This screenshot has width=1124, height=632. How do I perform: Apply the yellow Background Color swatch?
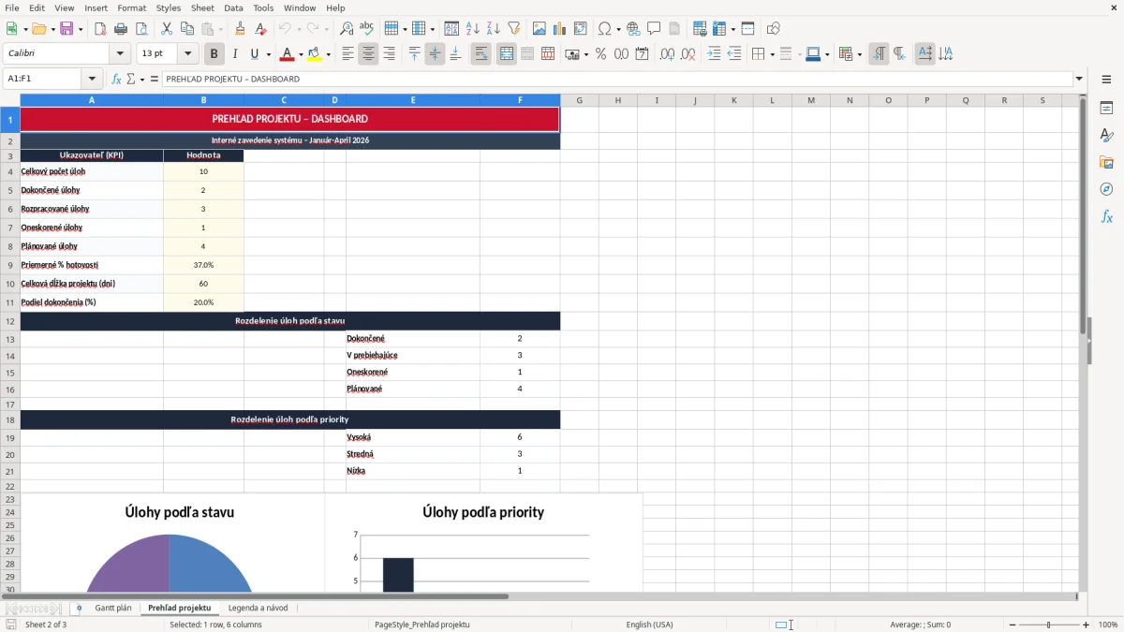click(x=314, y=54)
